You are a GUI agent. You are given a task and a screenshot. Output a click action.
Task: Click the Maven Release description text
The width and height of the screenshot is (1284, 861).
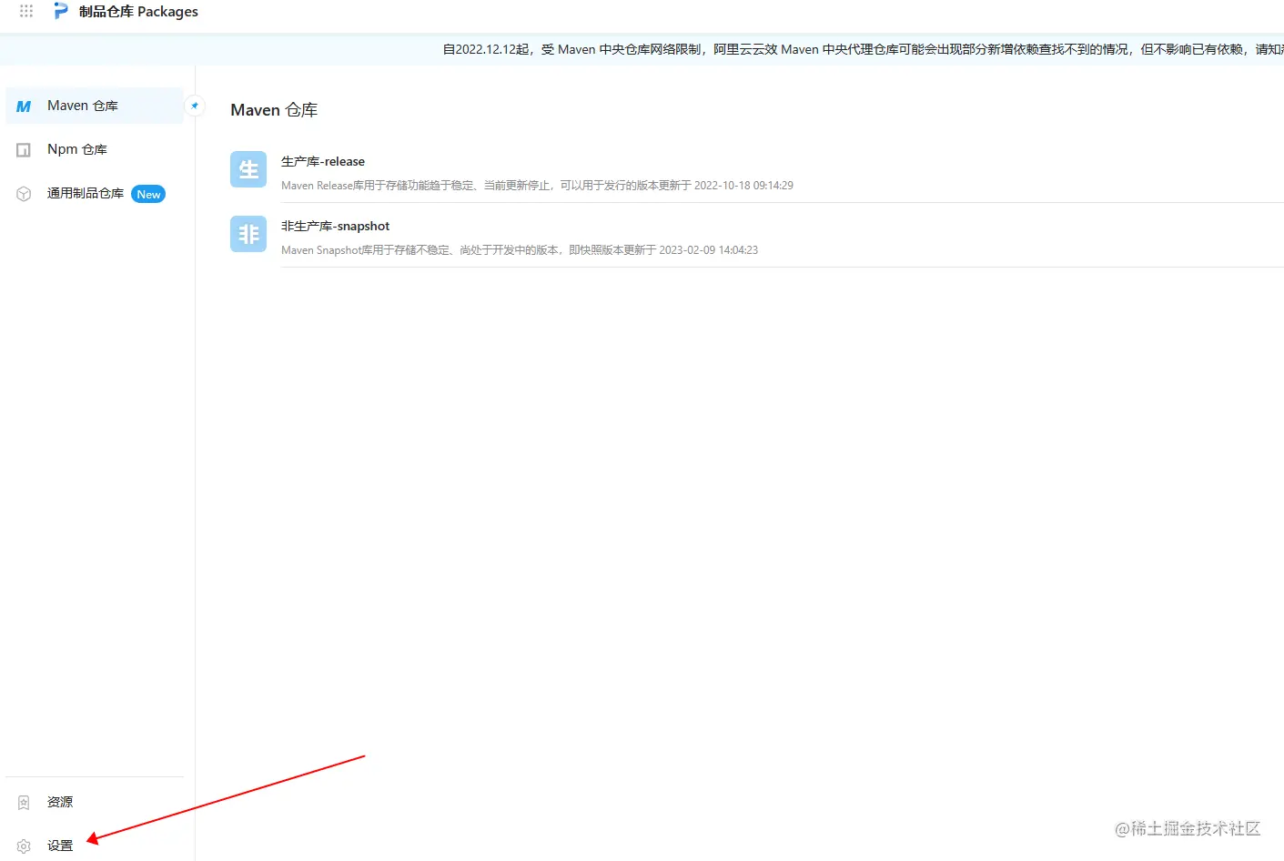[x=537, y=186]
